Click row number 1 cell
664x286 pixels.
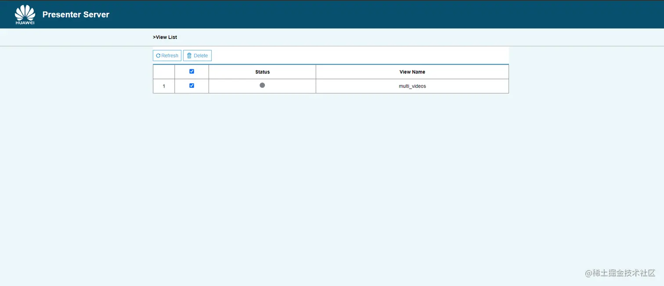(164, 86)
